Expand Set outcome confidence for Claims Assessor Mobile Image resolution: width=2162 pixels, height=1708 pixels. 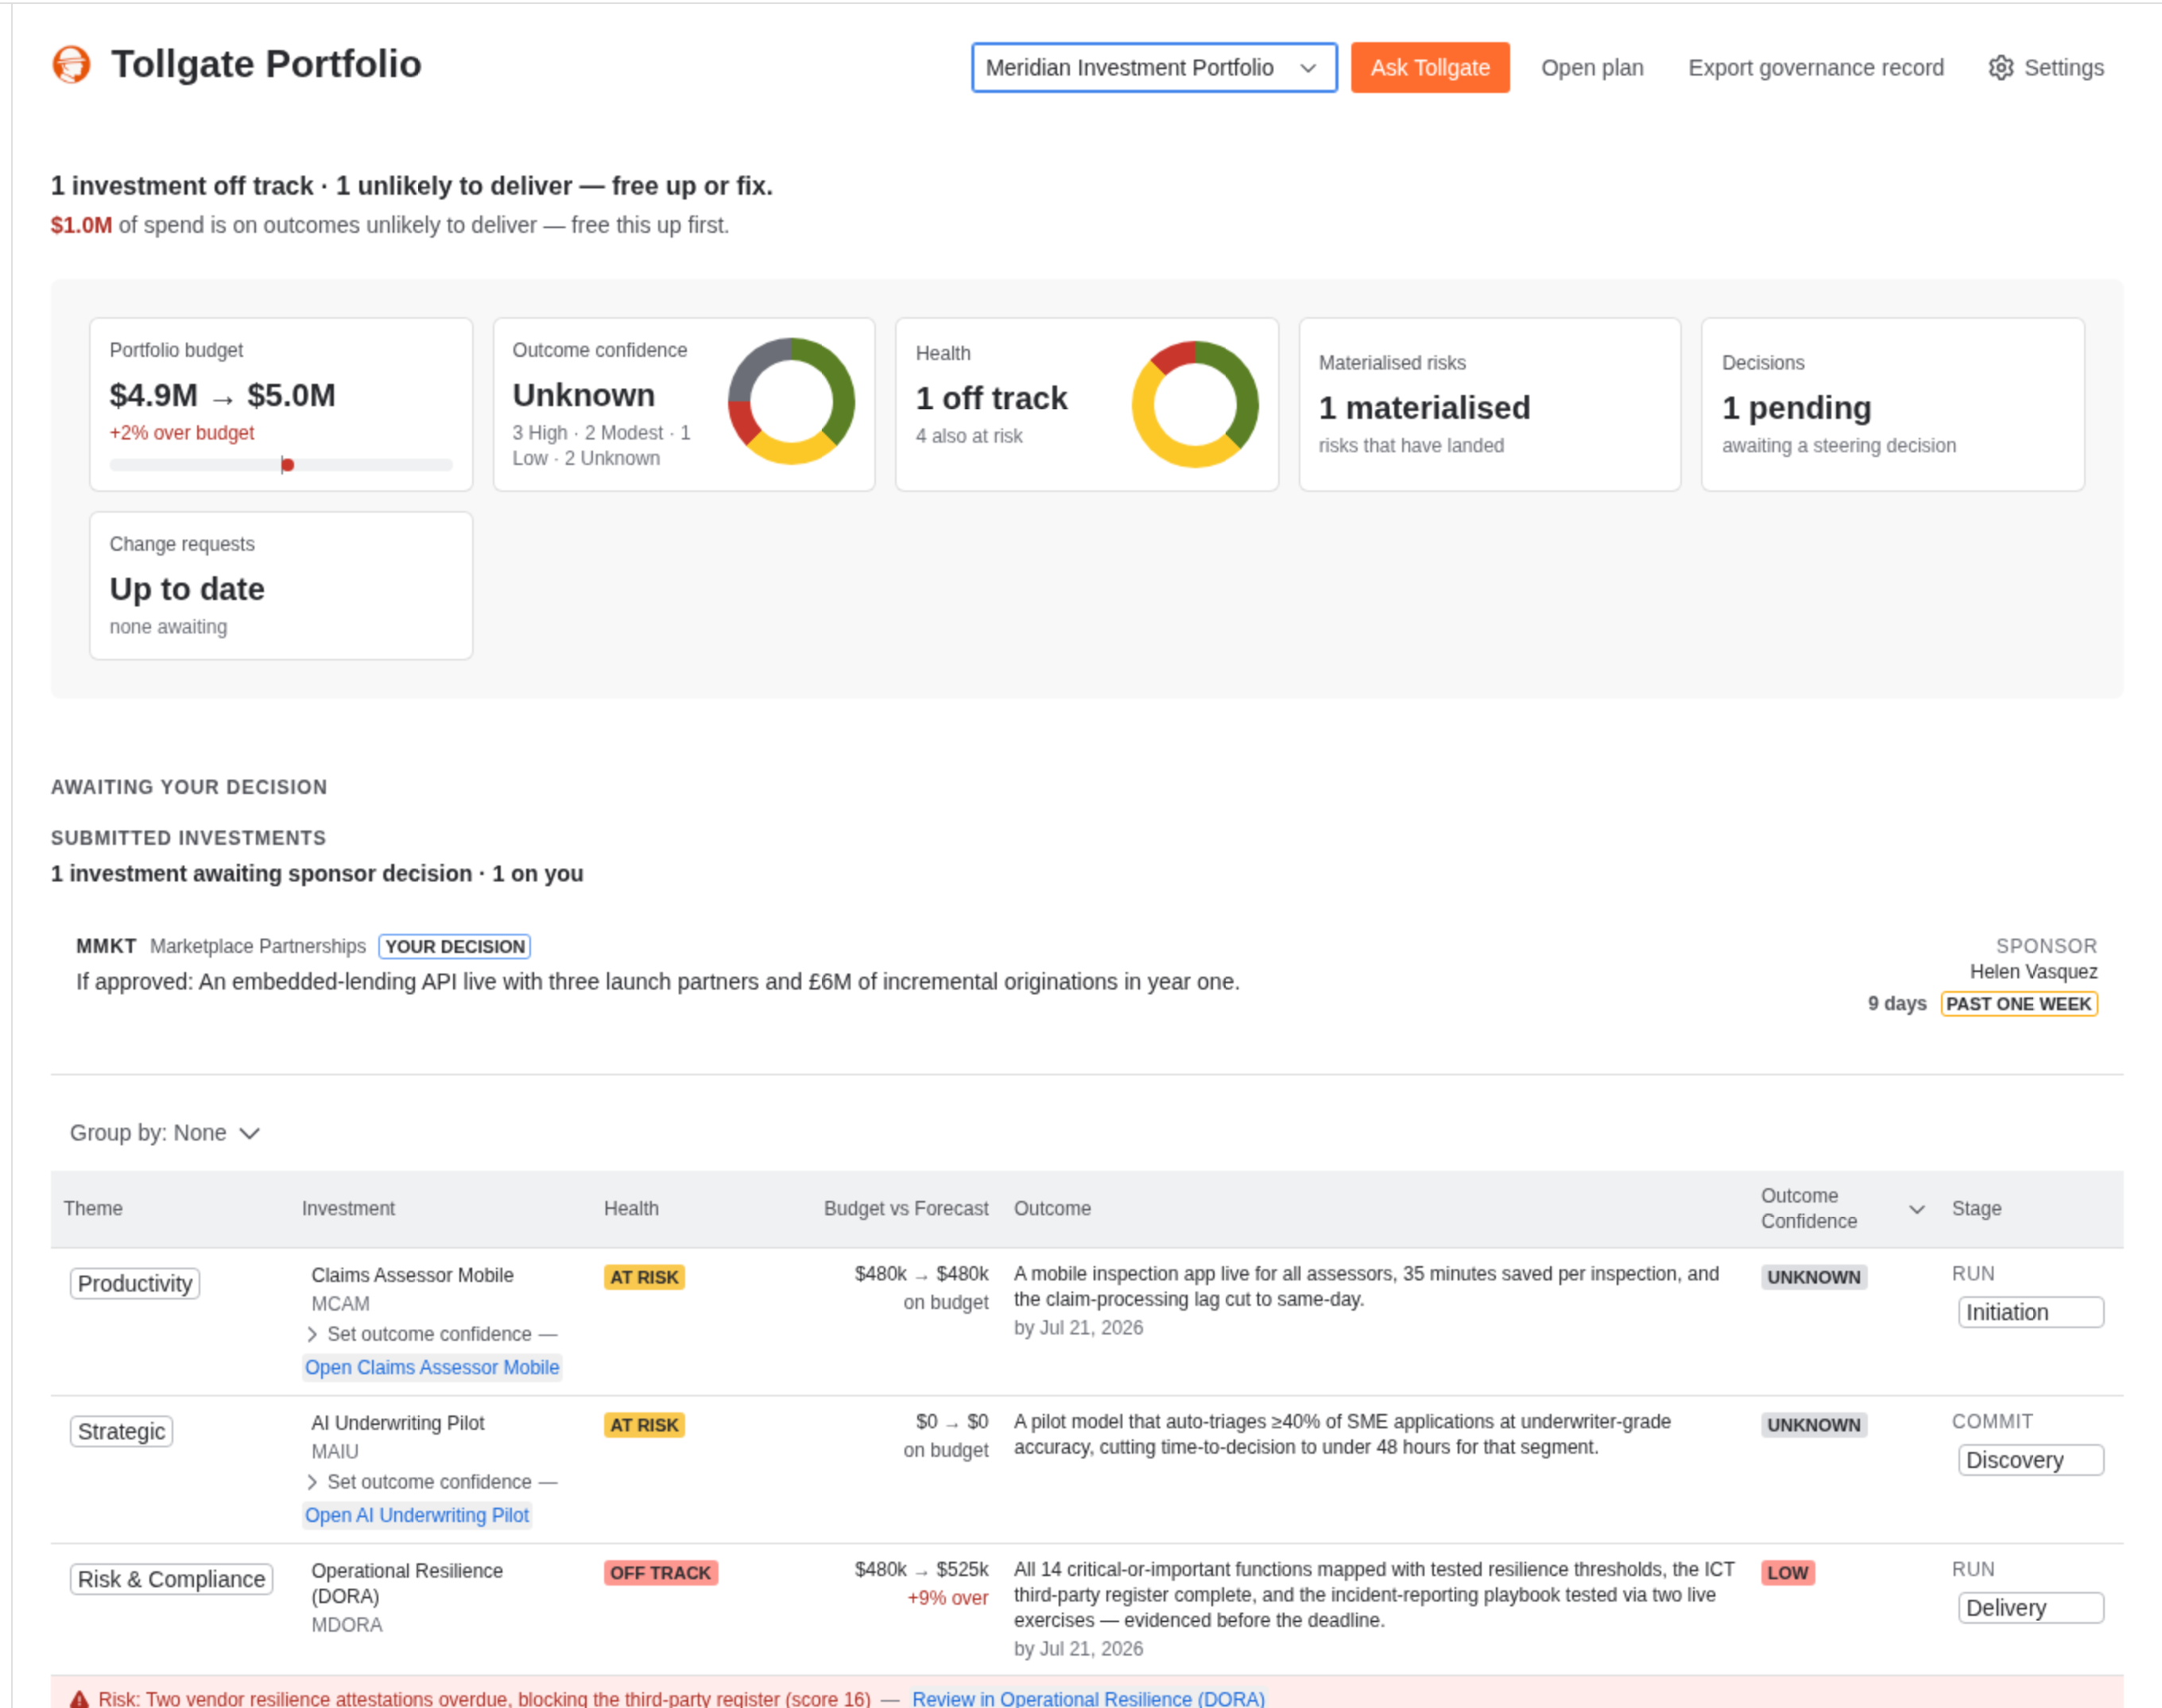(x=431, y=1334)
